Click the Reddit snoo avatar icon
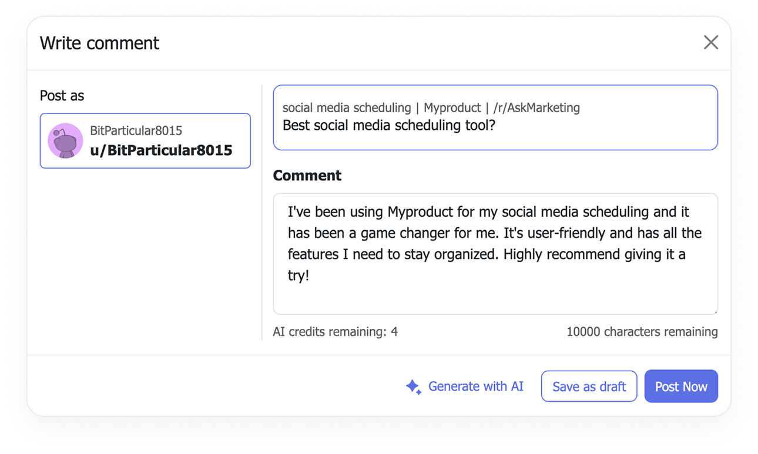 click(65, 141)
